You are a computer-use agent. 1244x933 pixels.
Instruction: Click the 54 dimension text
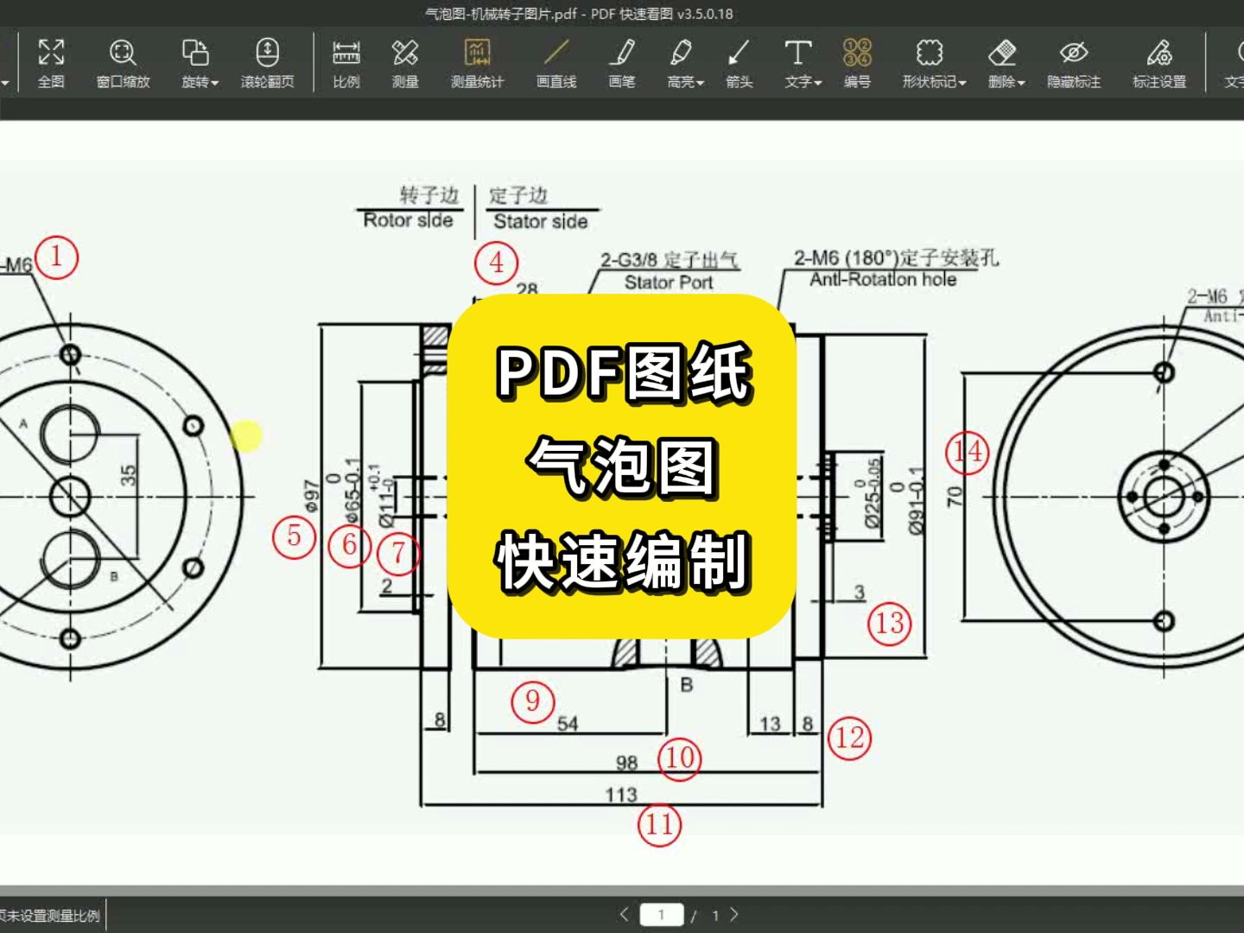point(568,724)
